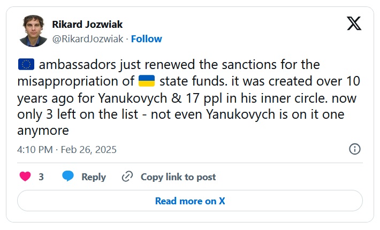380x230 pixels.
Task: Click the @RikardJozwiak handle
Action: coord(88,39)
